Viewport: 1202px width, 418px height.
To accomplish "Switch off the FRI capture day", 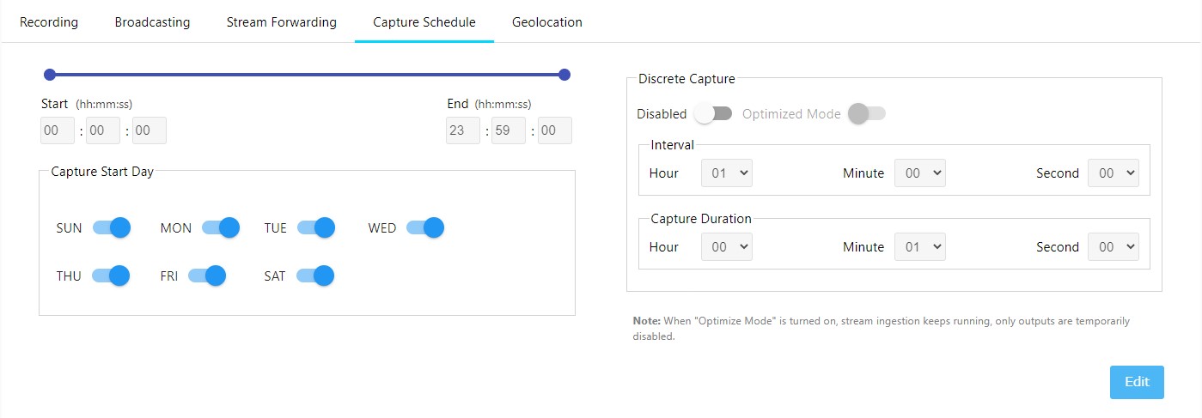I will 207,276.
